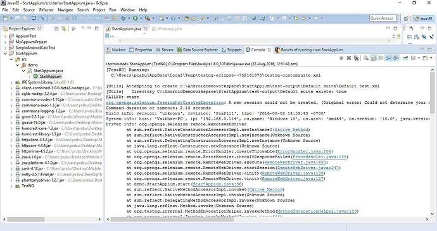Click the Resume debug toolbar icon
437x231 pixels.
click(53, 18)
